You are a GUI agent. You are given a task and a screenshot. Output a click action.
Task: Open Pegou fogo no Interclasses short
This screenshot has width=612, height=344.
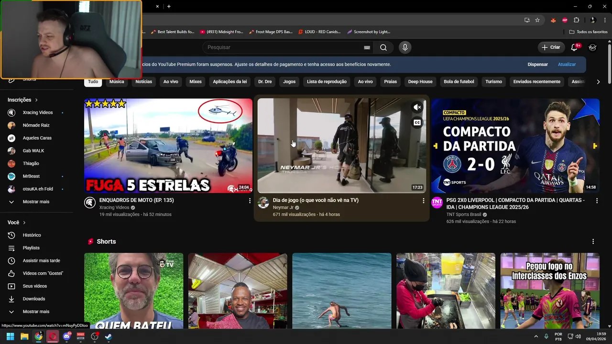point(550,291)
